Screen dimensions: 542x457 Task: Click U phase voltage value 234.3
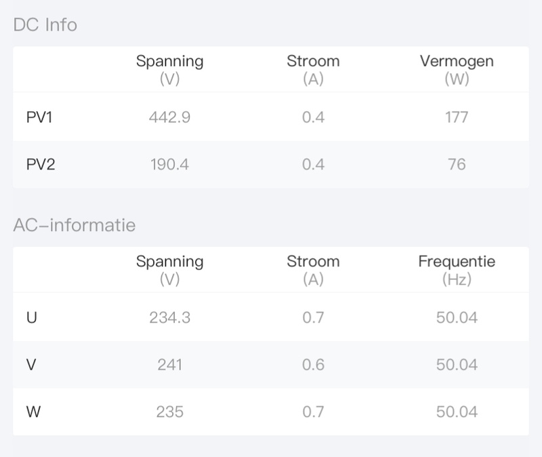click(x=169, y=317)
